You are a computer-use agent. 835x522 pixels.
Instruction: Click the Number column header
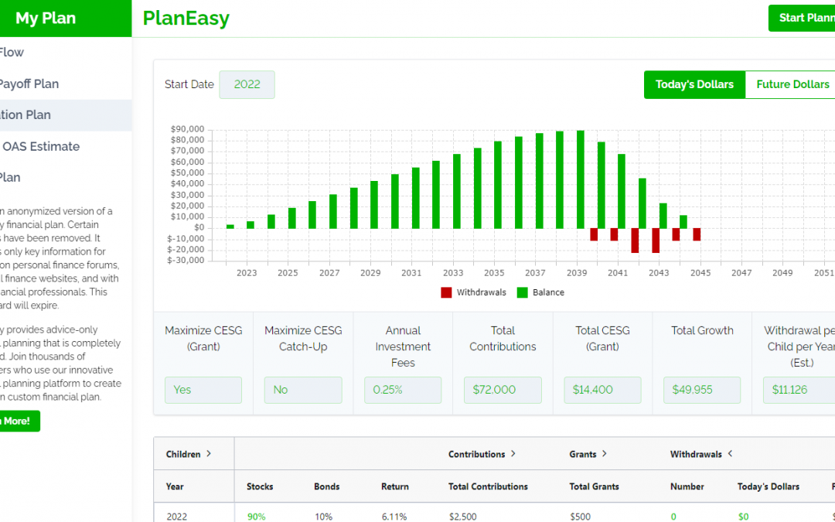click(687, 486)
